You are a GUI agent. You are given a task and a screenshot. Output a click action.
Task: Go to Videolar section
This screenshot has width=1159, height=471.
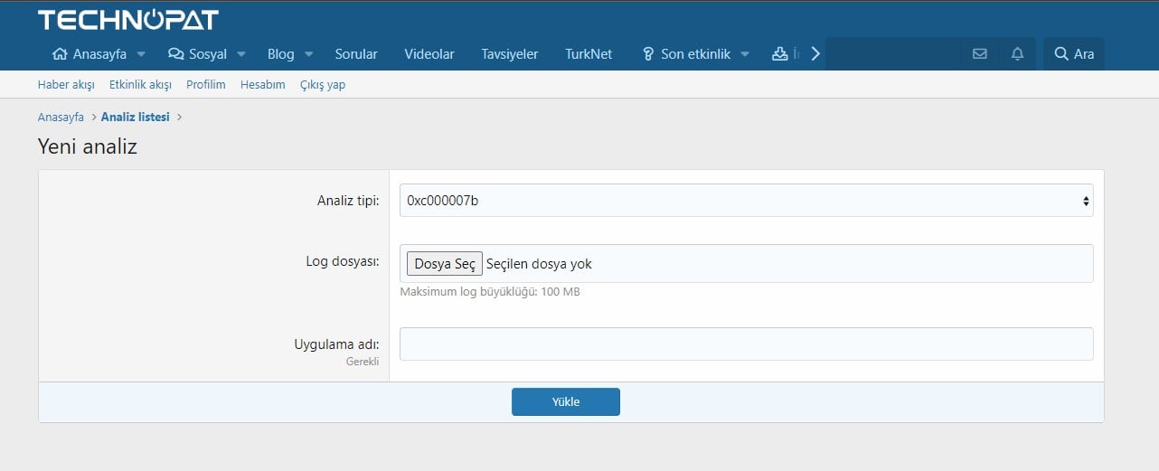coord(429,54)
